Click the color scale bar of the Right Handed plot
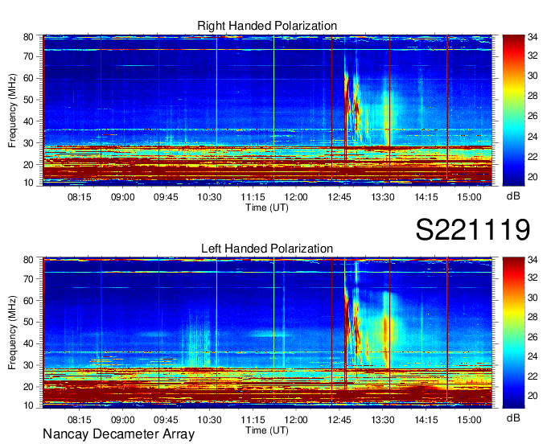547x444 pixels. [513, 110]
